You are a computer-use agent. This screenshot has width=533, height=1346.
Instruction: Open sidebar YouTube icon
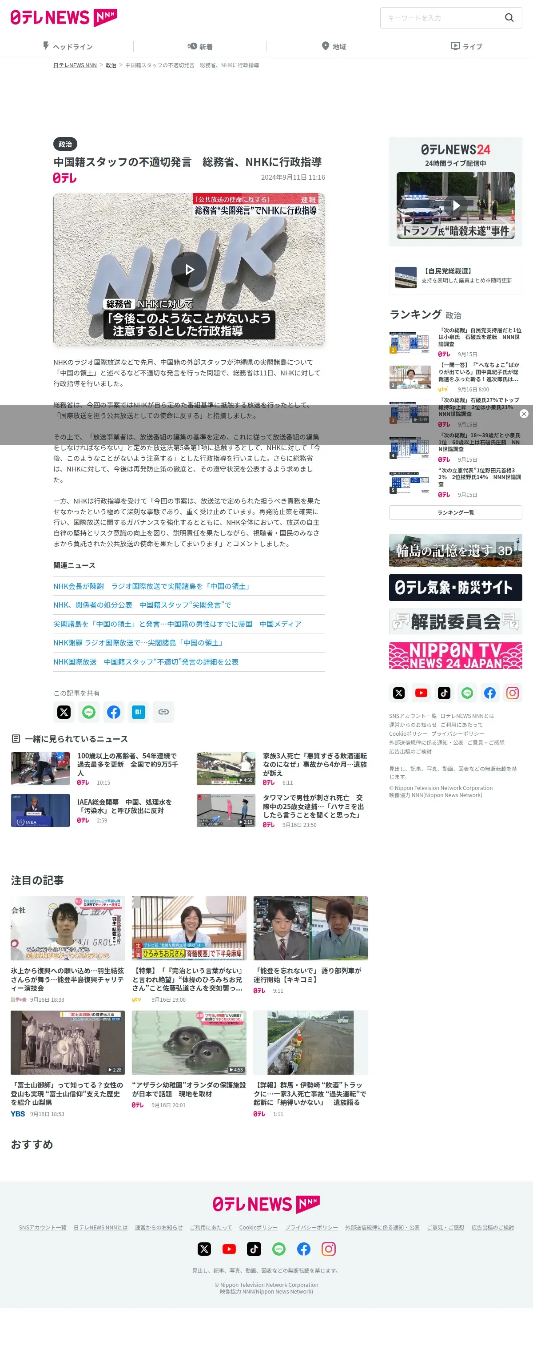click(422, 693)
